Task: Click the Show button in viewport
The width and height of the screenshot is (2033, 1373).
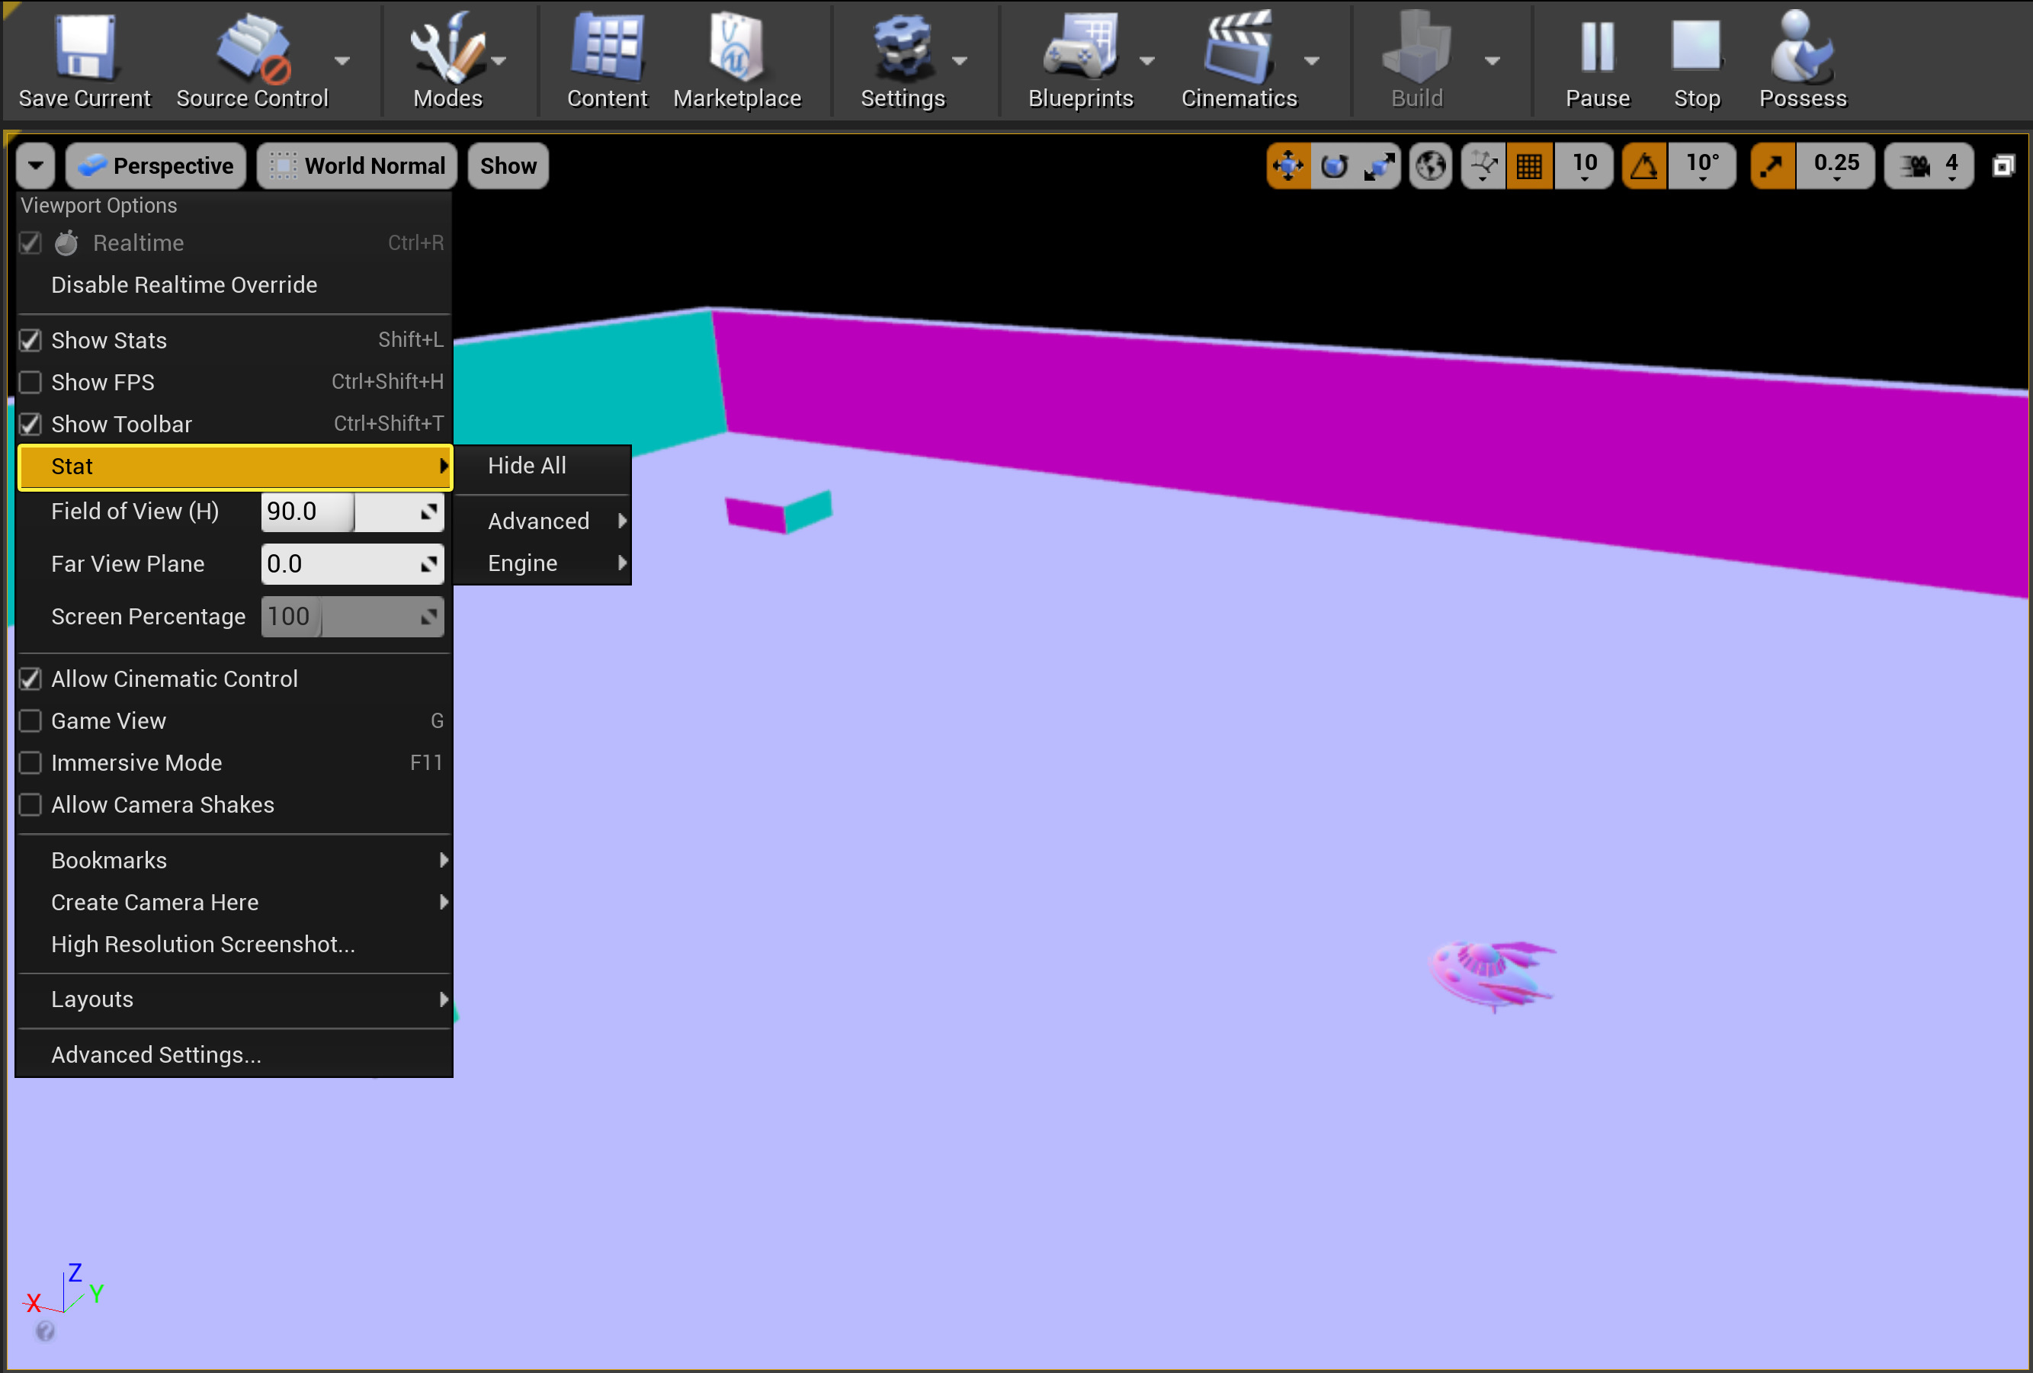Action: tap(508, 165)
